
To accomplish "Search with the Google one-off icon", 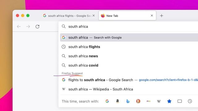I will (x=107, y=101).
